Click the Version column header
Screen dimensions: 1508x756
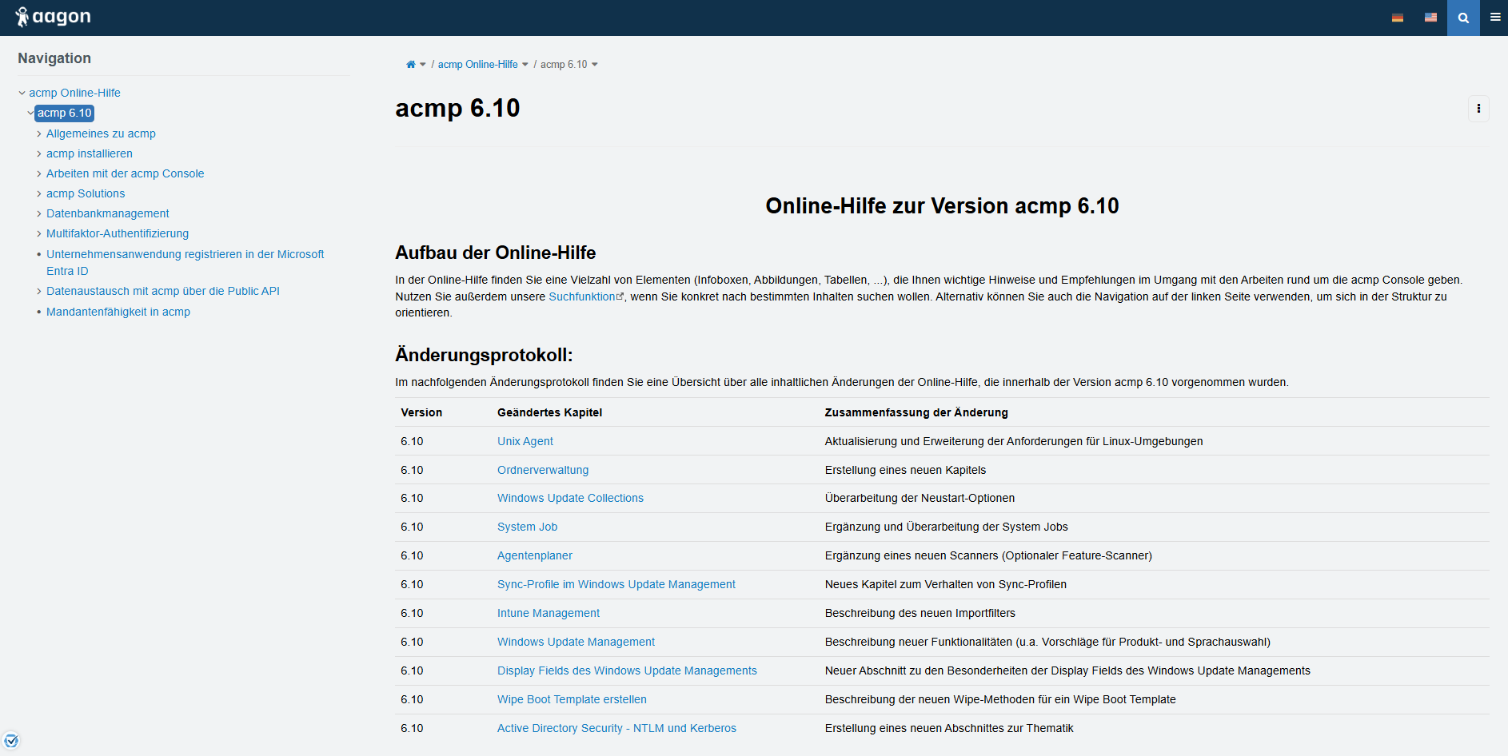[421, 412]
